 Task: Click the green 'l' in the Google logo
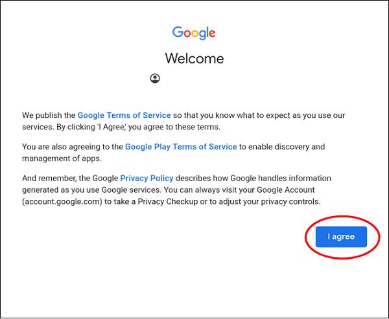pyautogui.click(x=207, y=32)
